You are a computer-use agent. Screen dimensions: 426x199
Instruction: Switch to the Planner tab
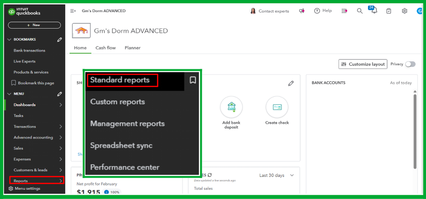click(133, 48)
